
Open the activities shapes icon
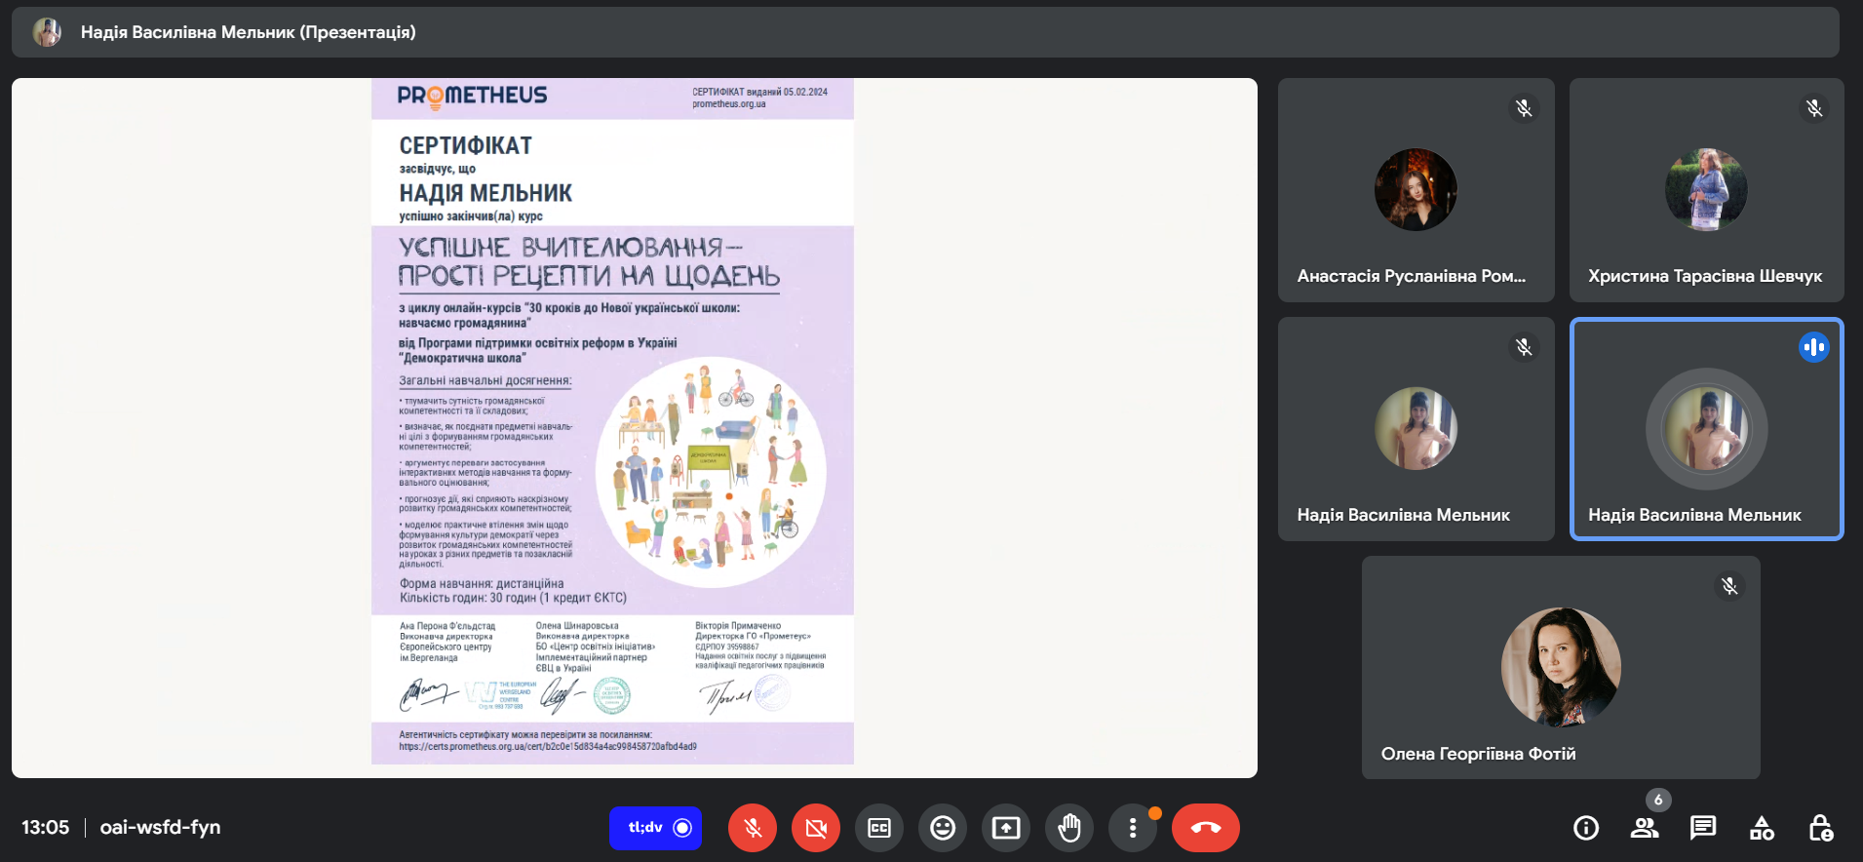click(x=1762, y=828)
